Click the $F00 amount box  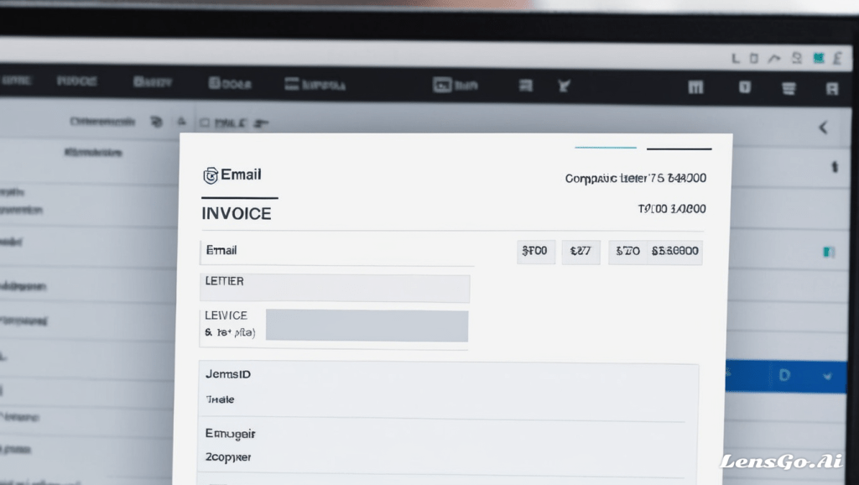[x=536, y=251]
